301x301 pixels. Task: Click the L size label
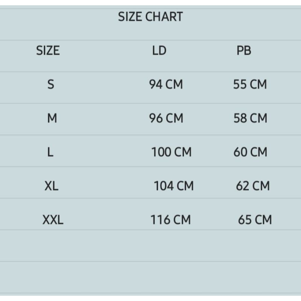[51, 152]
